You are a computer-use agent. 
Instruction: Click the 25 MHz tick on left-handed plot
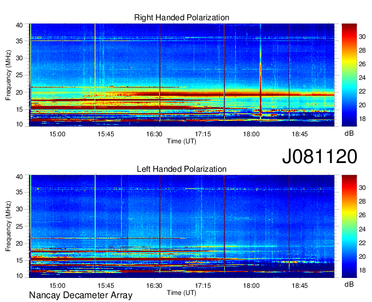click(x=20, y=226)
